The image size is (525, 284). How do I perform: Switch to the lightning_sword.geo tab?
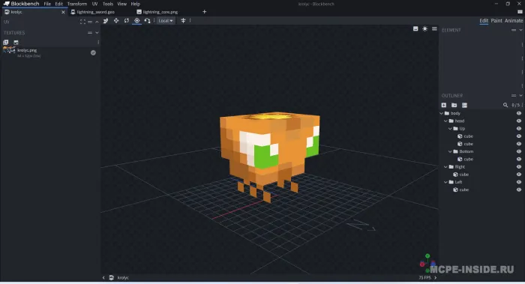point(96,12)
